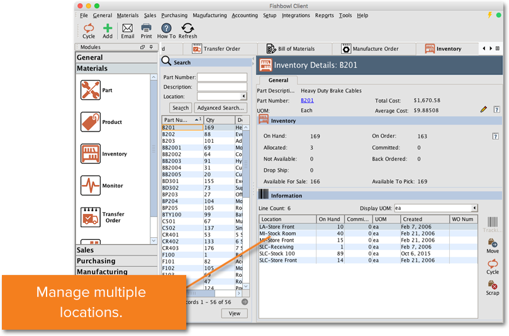The width and height of the screenshot is (509, 336).
Task: Click the Search button
Action: click(181, 108)
